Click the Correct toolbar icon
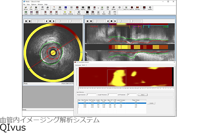The height and width of the screenshot is (133, 200). (x=65, y=13)
